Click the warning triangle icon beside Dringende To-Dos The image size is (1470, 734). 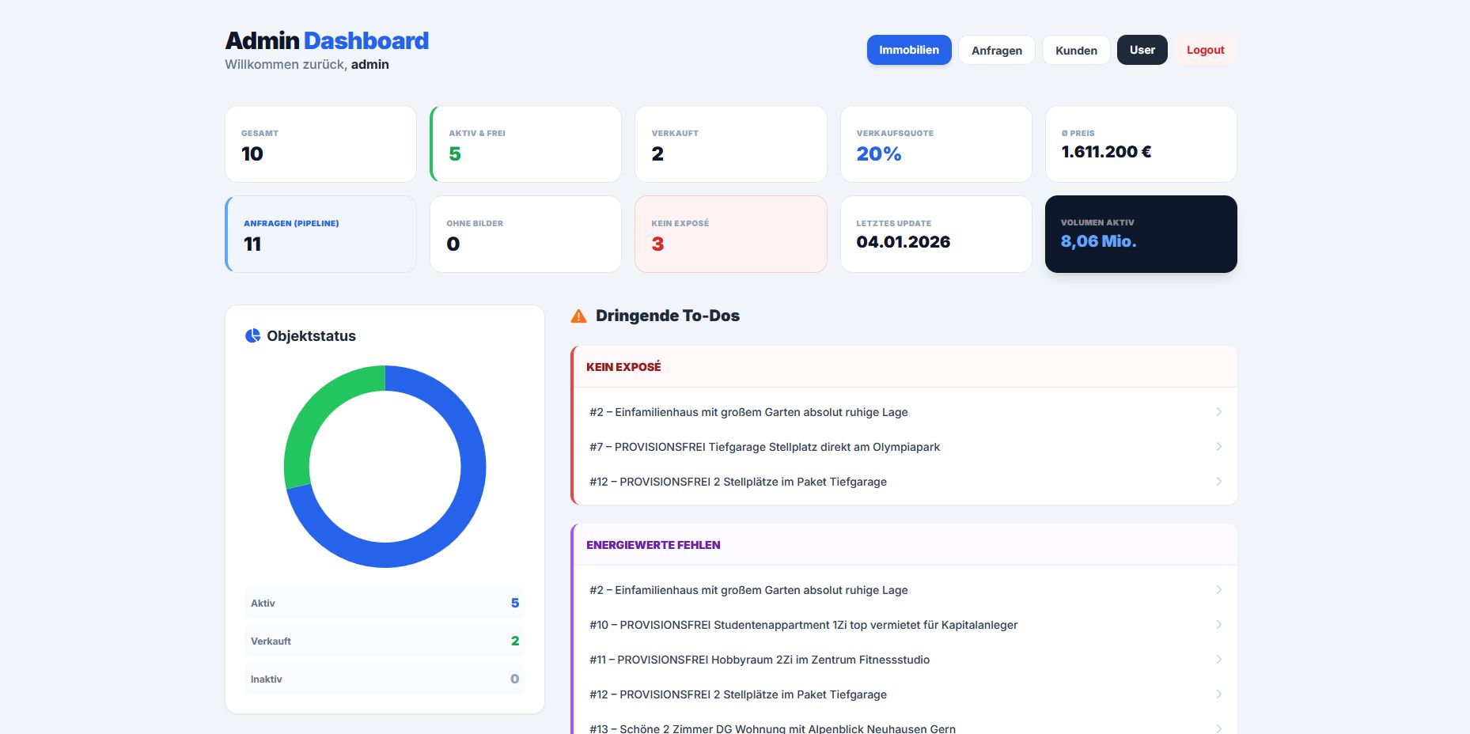(578, 315)
